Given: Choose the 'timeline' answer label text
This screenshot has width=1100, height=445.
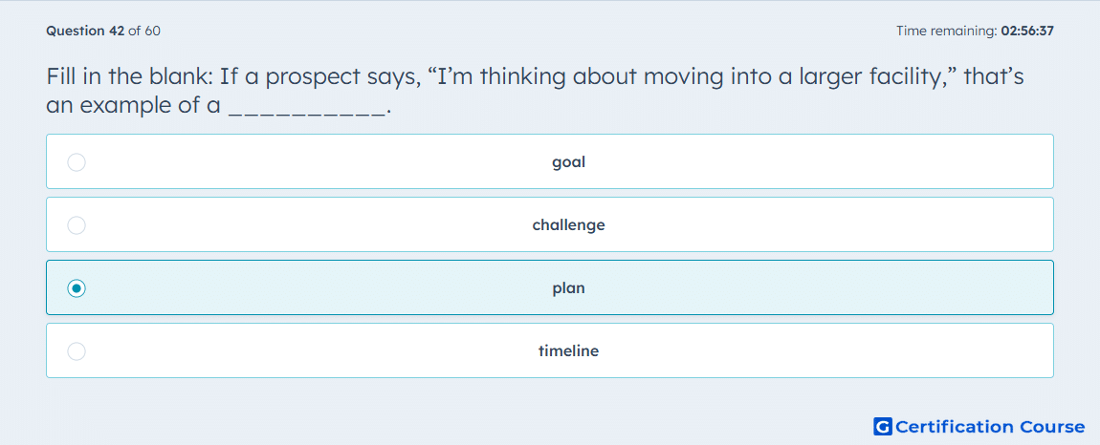Looking at the screenshot, I should click(x=568, y=350).
